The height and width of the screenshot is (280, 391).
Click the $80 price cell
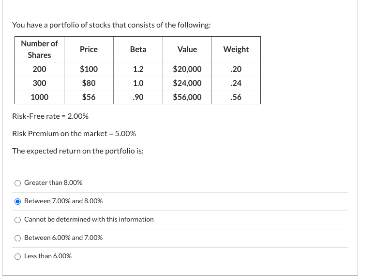pos(89,83)
